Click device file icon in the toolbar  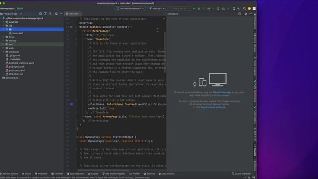pos(234,9)
